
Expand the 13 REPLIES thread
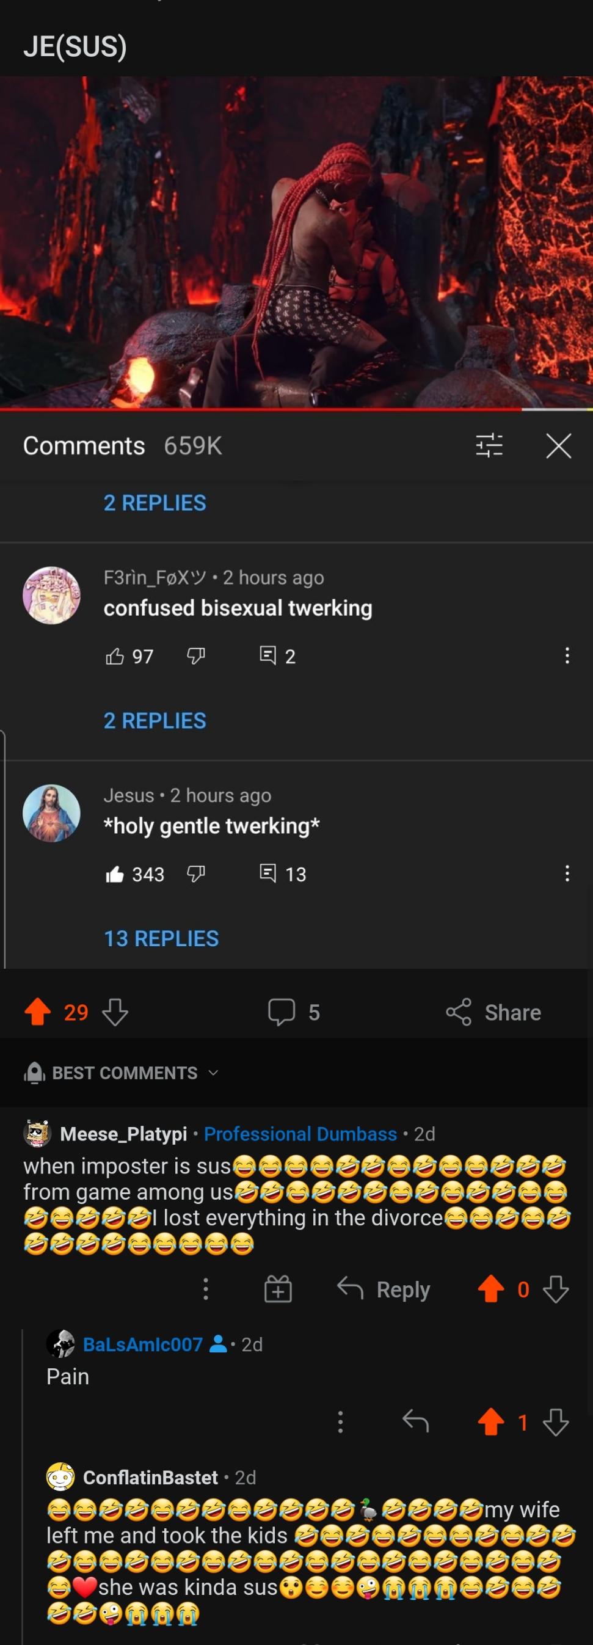tap(161, 938)
